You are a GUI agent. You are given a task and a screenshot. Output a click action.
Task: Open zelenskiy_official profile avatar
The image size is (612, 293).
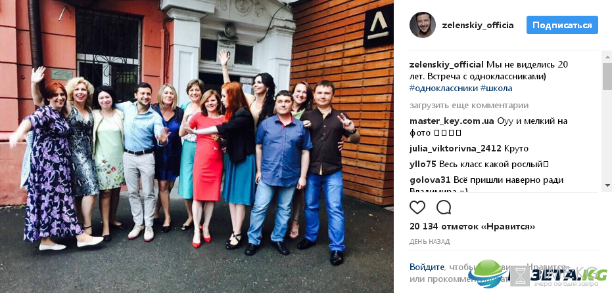tap(422, 25)
